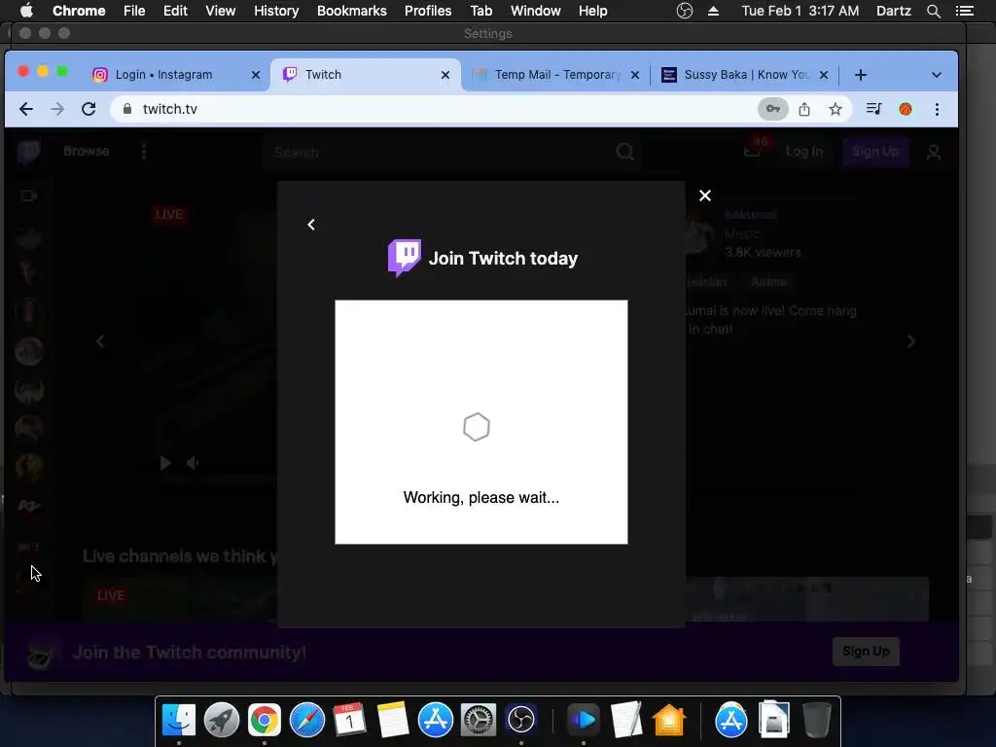
Task: Go to the next carousel stream
Action: [x=910, y=341]
